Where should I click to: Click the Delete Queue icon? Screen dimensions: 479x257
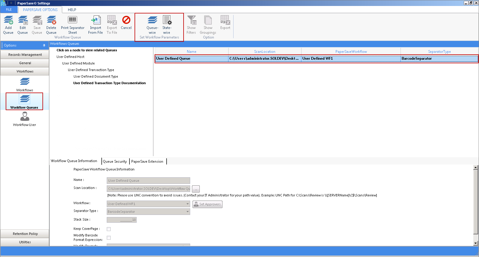51,20
